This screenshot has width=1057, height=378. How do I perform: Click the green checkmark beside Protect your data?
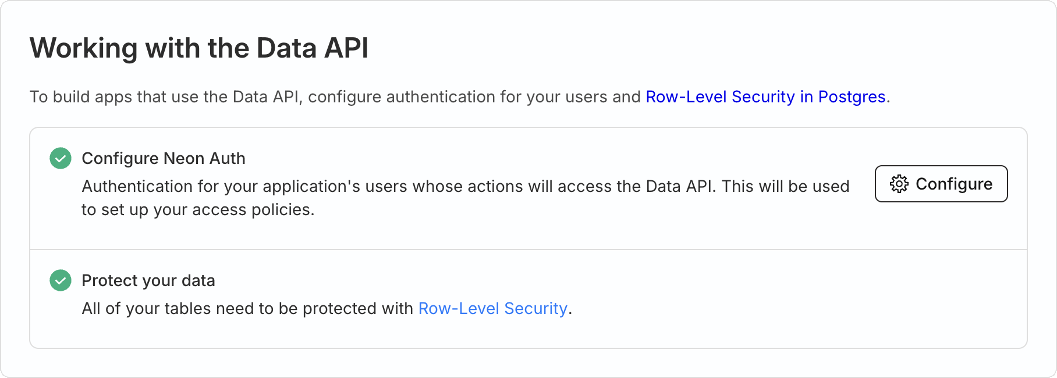click(61, 280)
